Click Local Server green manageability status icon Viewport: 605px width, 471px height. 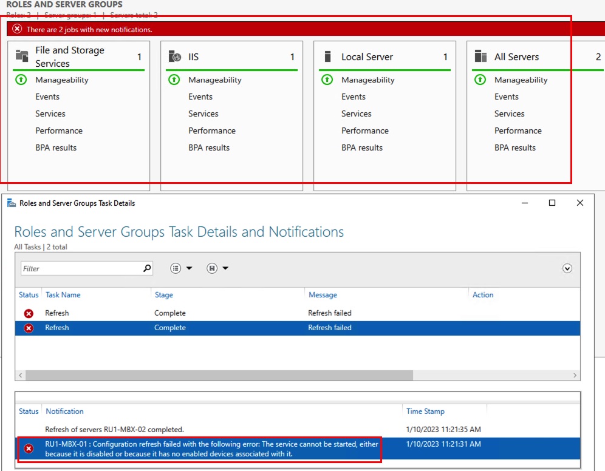pyautogui.click(x=327, y=80)
